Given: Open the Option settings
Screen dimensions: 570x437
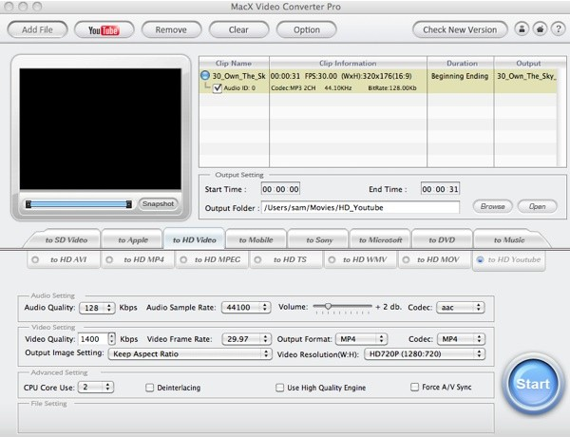Looking at the screenshot, I should click(307, 29).
